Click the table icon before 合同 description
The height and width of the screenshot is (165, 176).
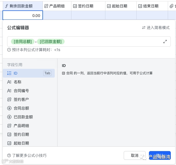tap(64, 73)
